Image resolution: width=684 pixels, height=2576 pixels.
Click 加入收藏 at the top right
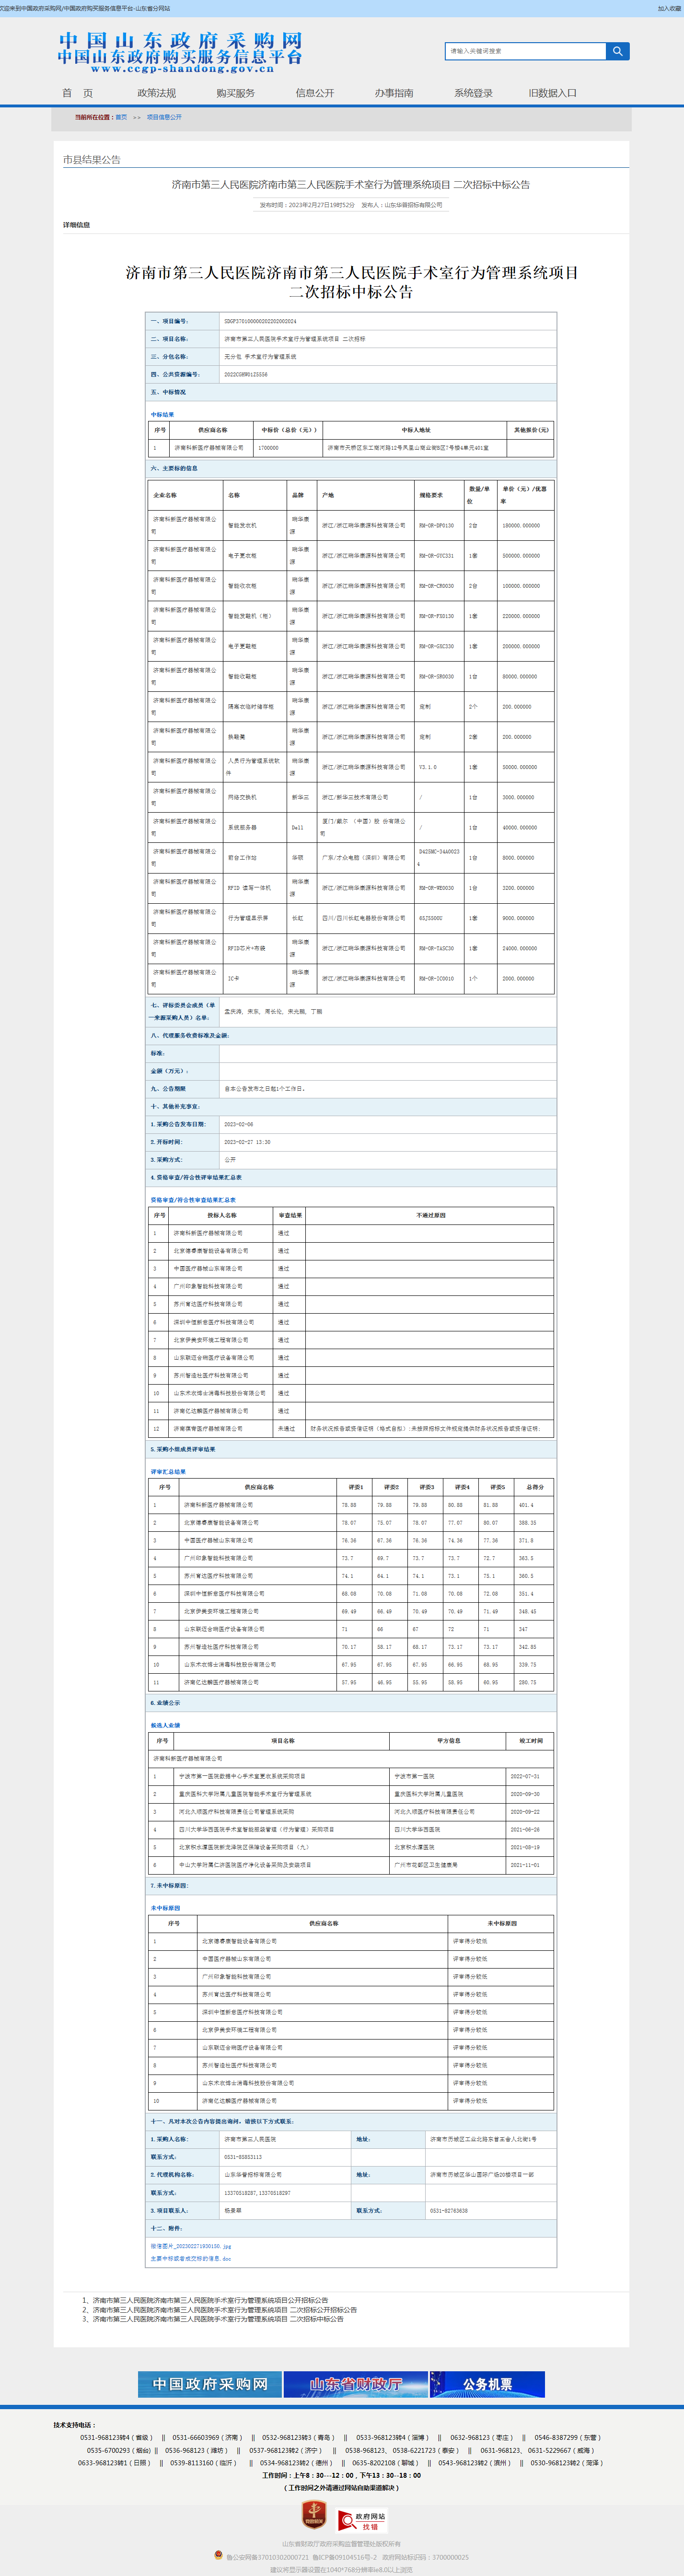(668, 8)
